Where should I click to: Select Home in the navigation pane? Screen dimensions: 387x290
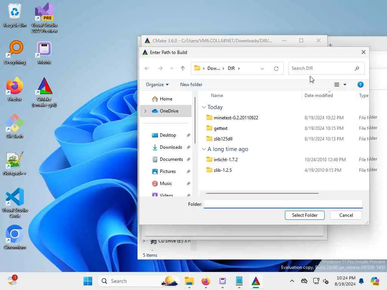(x=166, y=99)
